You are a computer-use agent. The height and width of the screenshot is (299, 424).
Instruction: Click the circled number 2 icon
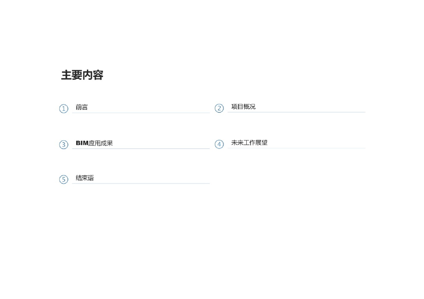tap(219, 108)
